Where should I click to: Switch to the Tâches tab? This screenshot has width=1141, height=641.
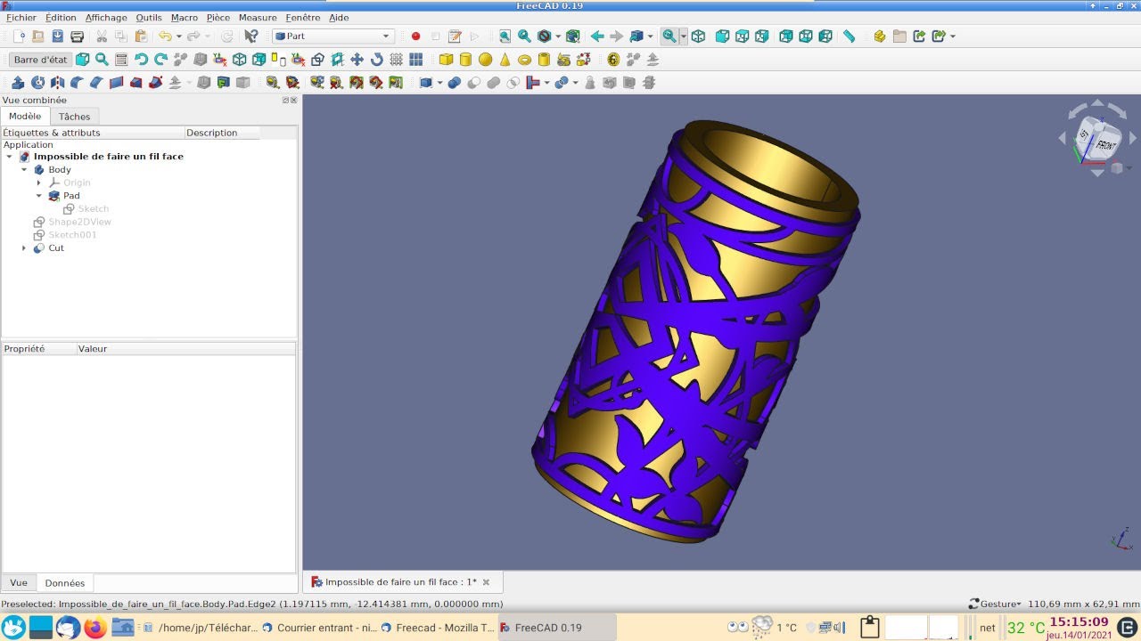[x=74, y=117]
